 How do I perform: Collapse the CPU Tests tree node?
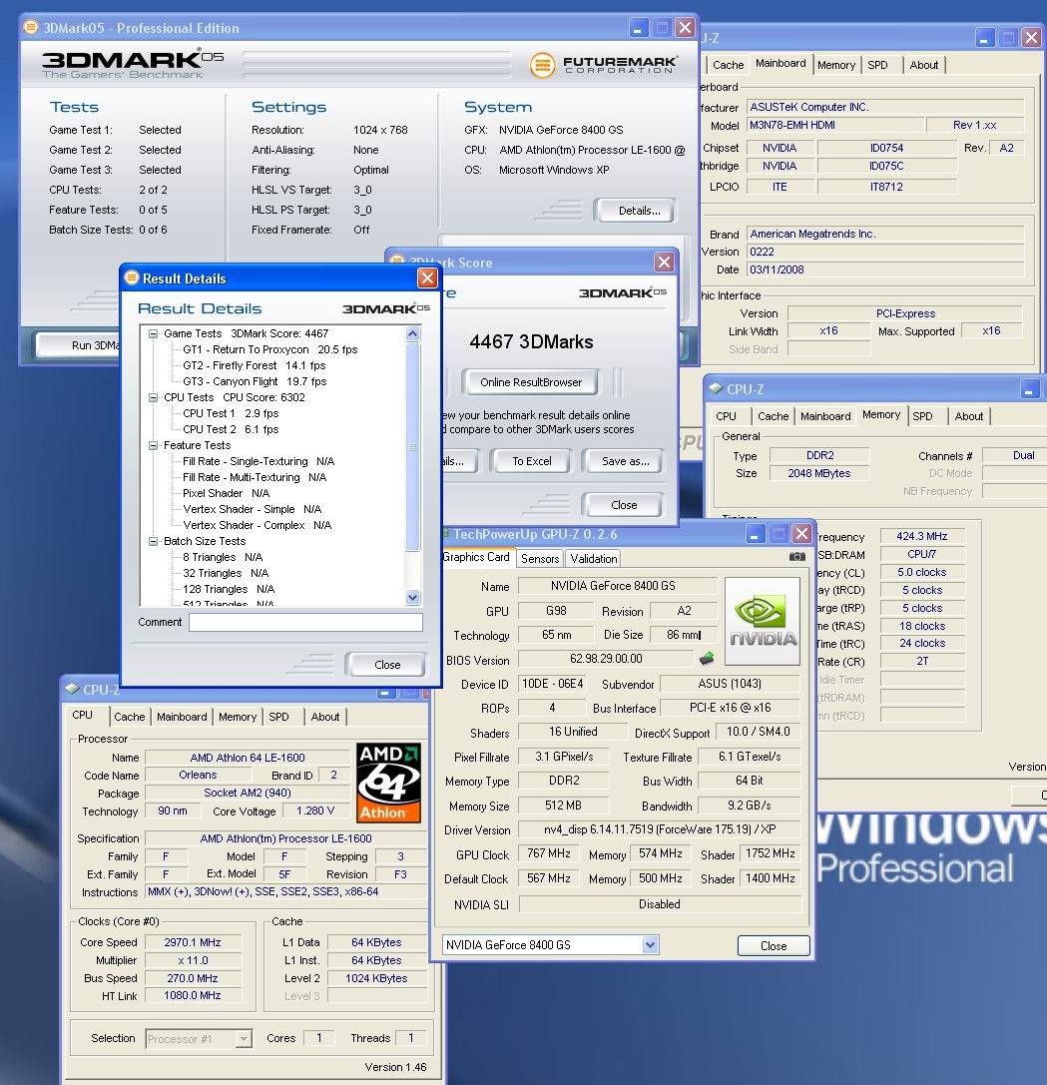click(153, 397)
